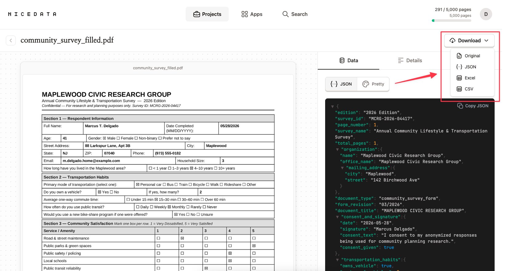The width and height of the screenshot is (506, 271).
Task: Open the Apps section
Action: coord(252,14)
